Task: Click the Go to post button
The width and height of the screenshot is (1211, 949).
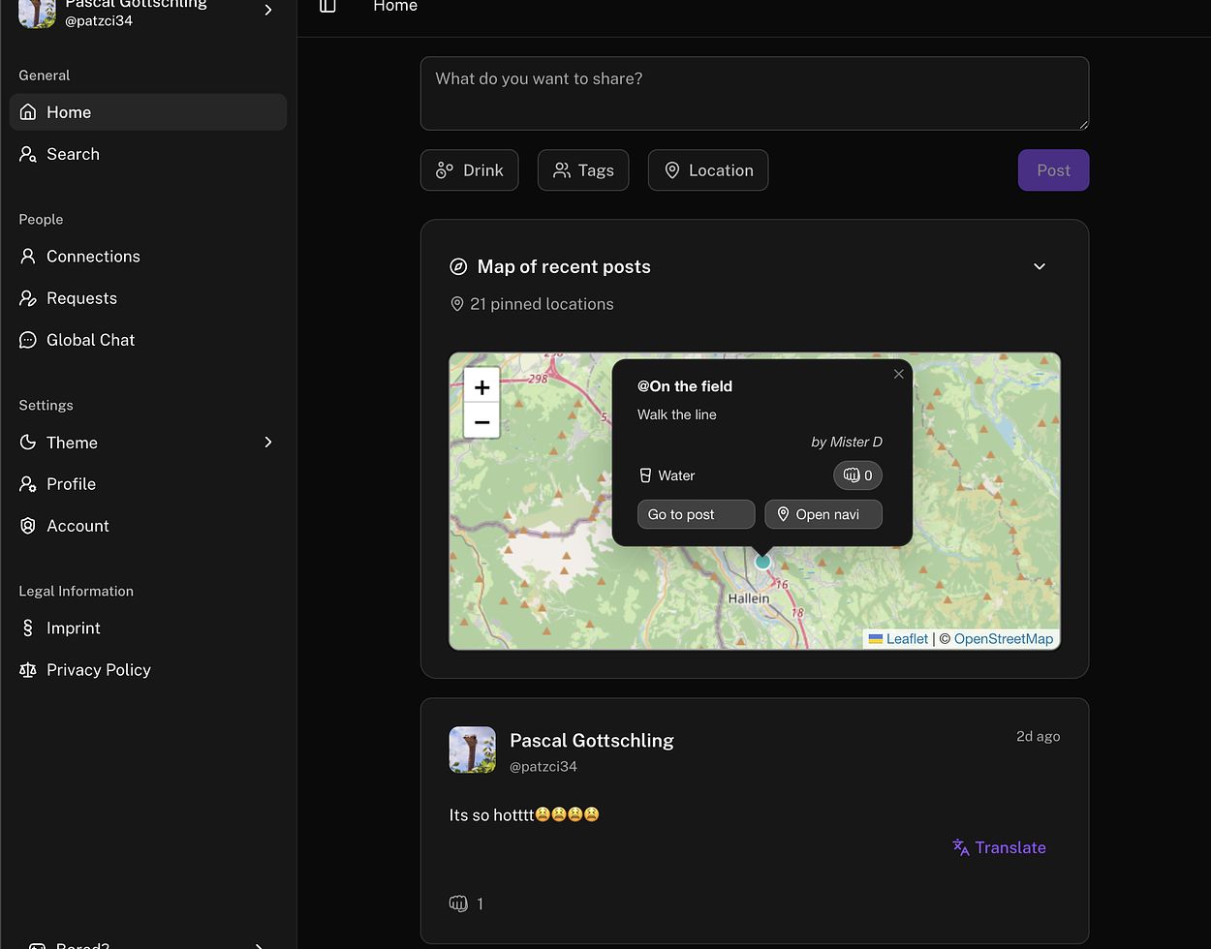Action: click(696, 514)
